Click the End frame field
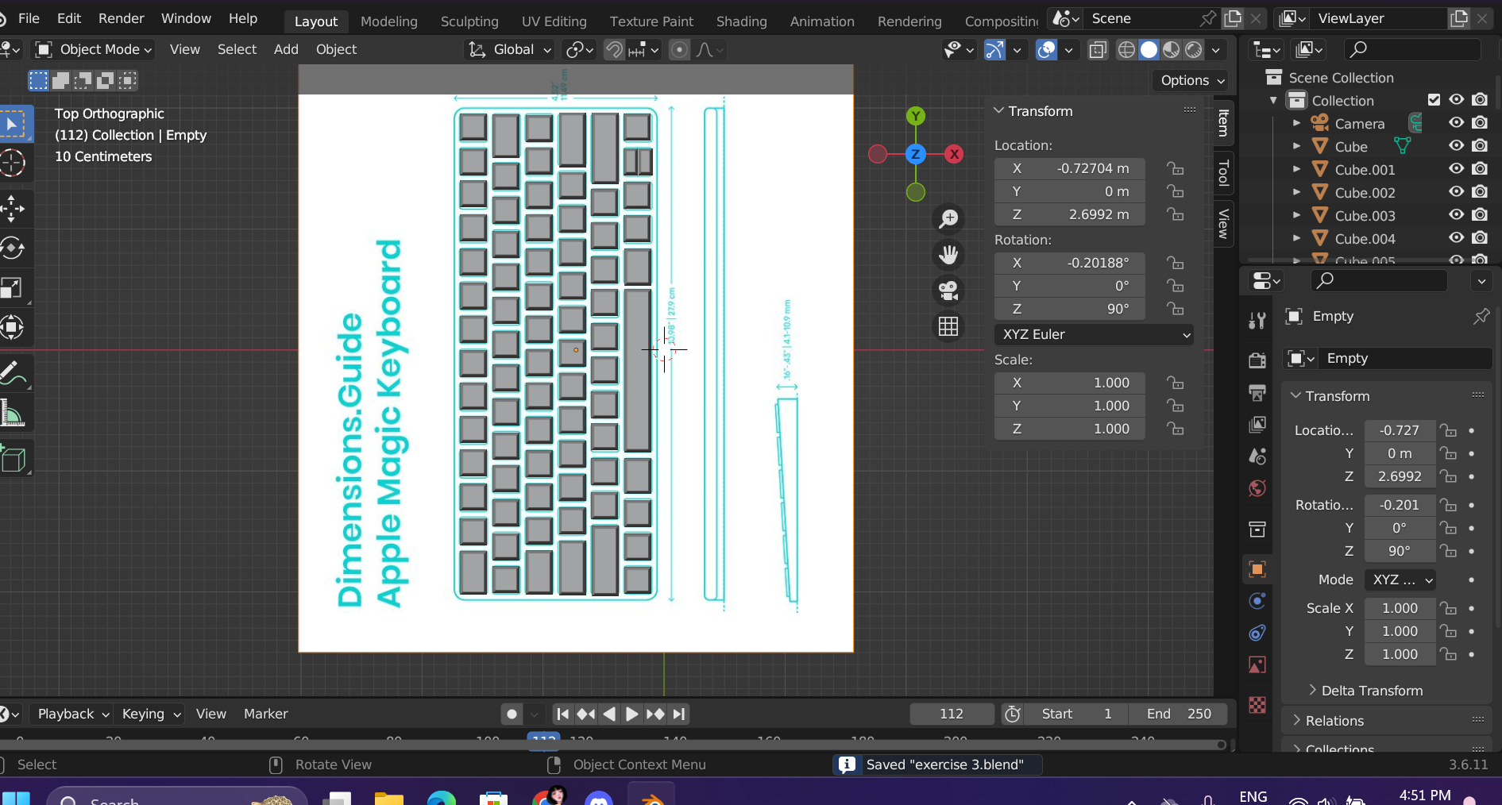Viewport: 1502px width, 805px height. coord(1177,714)
